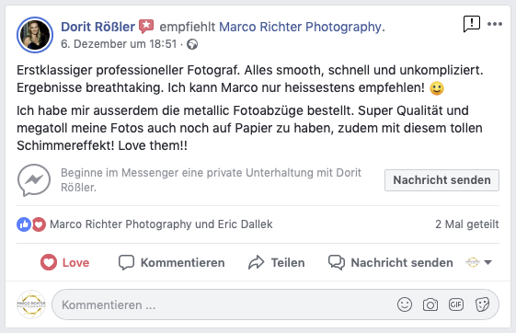
Task: Click the Kommentieren action button
Action: 171,262
